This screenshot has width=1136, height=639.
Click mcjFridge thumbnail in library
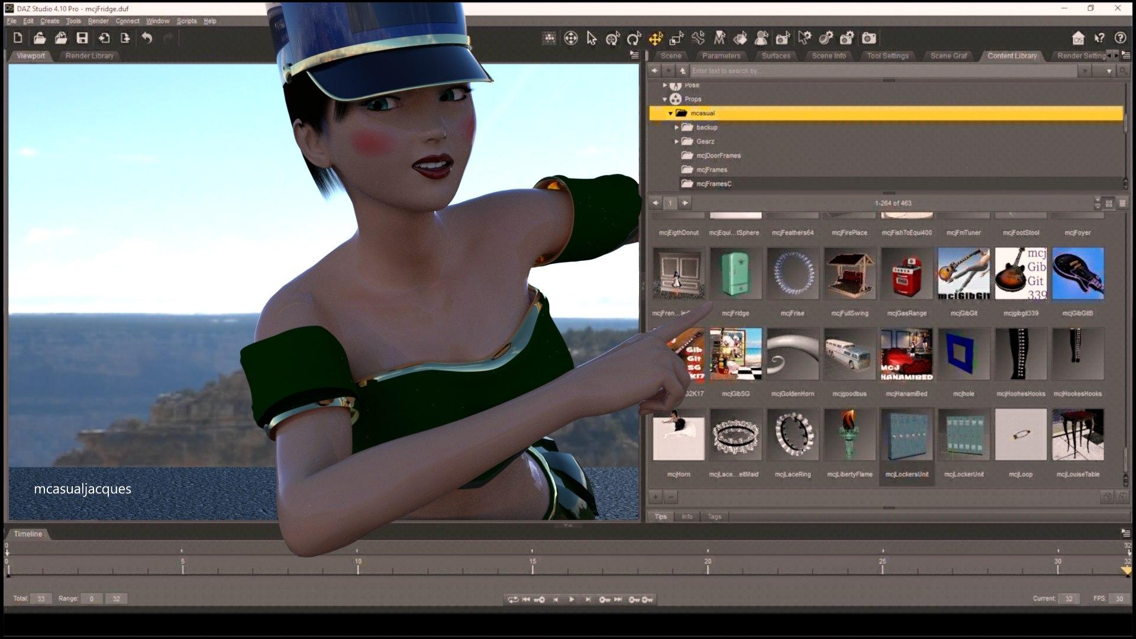(x=735, y=273)
